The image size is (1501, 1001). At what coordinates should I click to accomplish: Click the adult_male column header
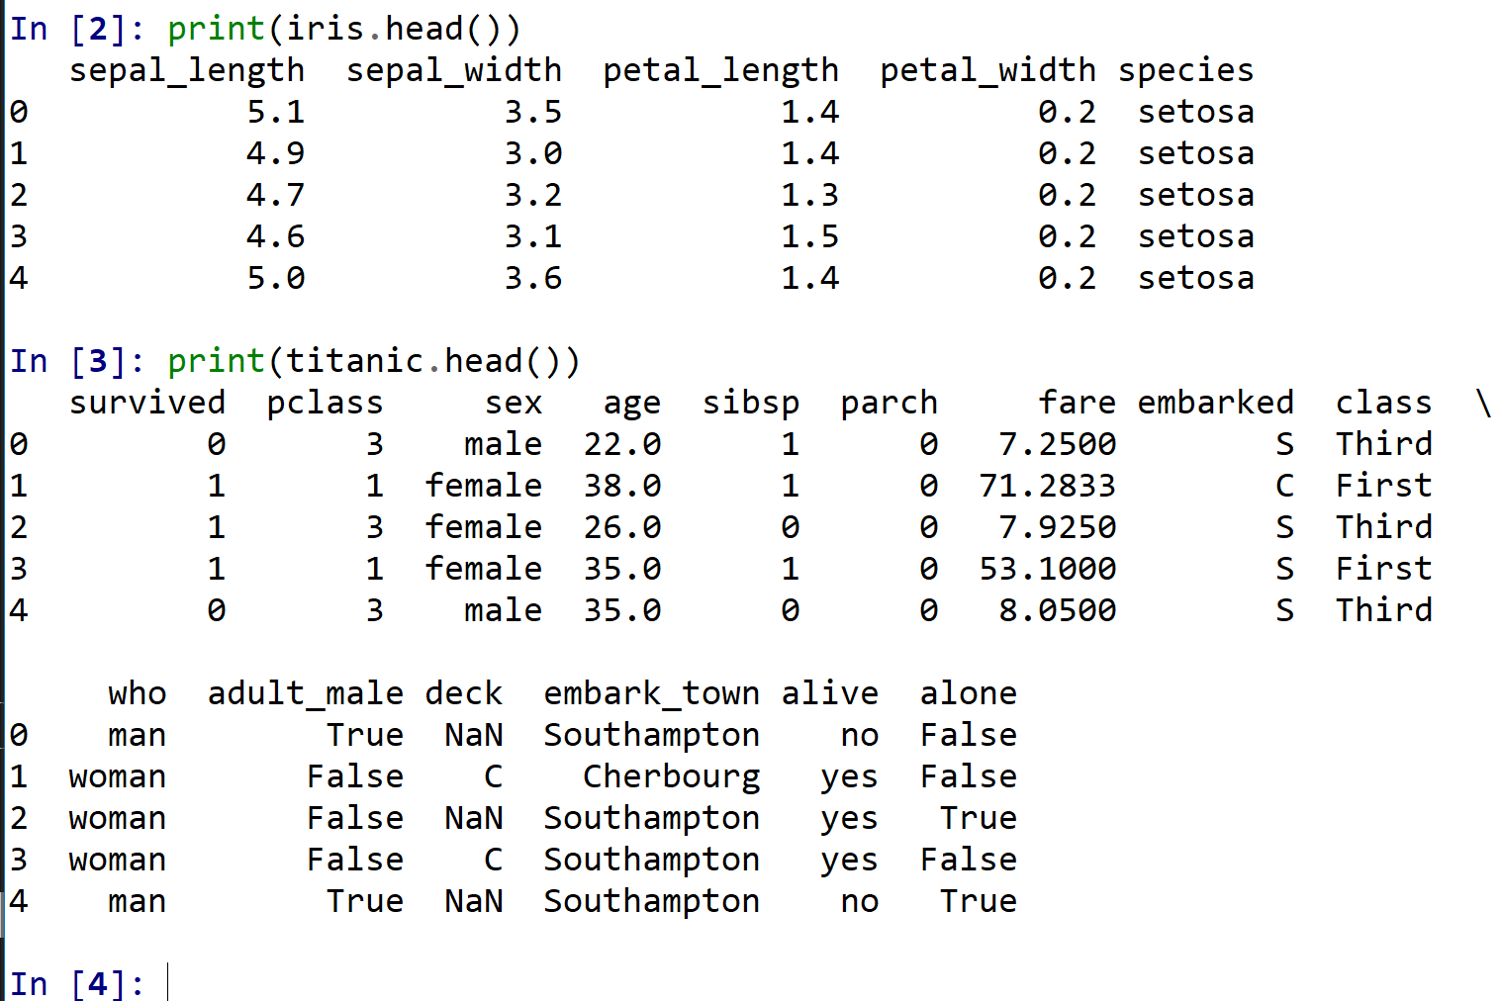(x=305, y=693)
